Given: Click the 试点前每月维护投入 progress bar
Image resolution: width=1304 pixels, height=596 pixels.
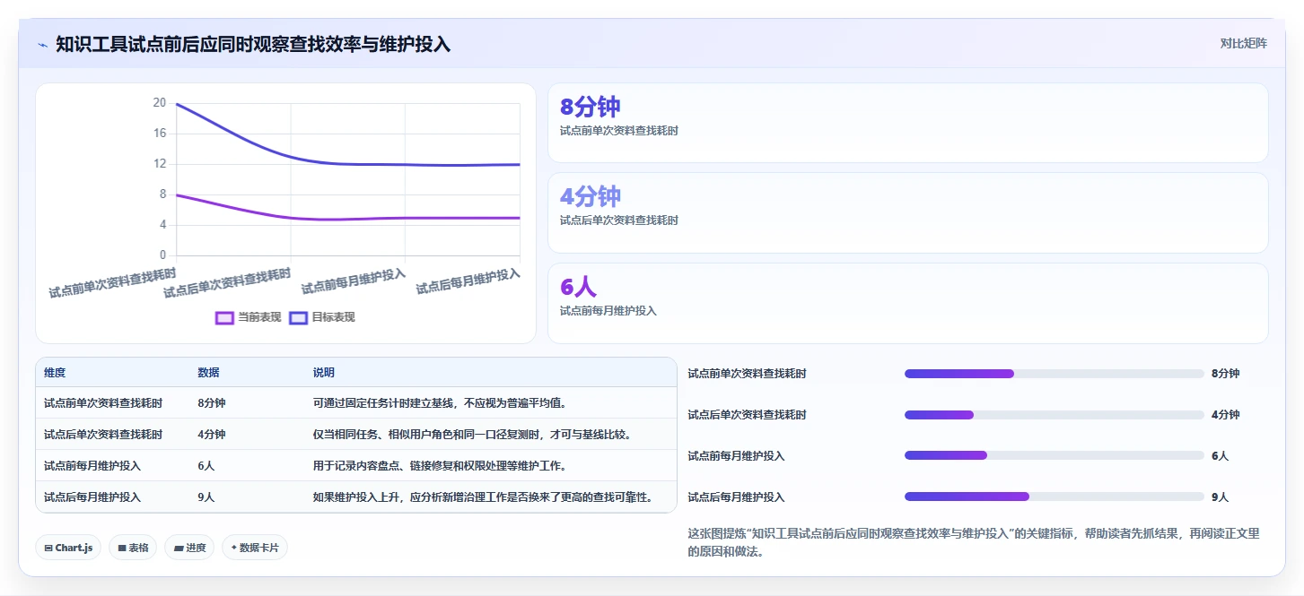Looking at the screenshot, I should (x=1055, y=456).
